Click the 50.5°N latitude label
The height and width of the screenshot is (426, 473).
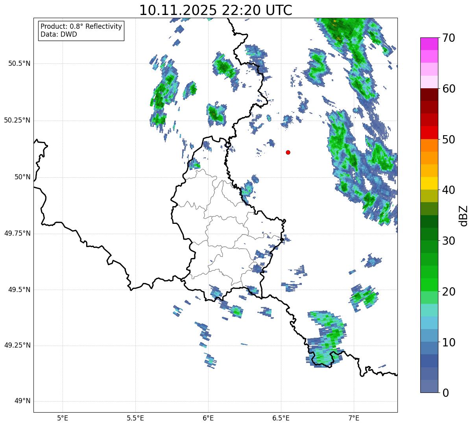click(x=19, y=63)
